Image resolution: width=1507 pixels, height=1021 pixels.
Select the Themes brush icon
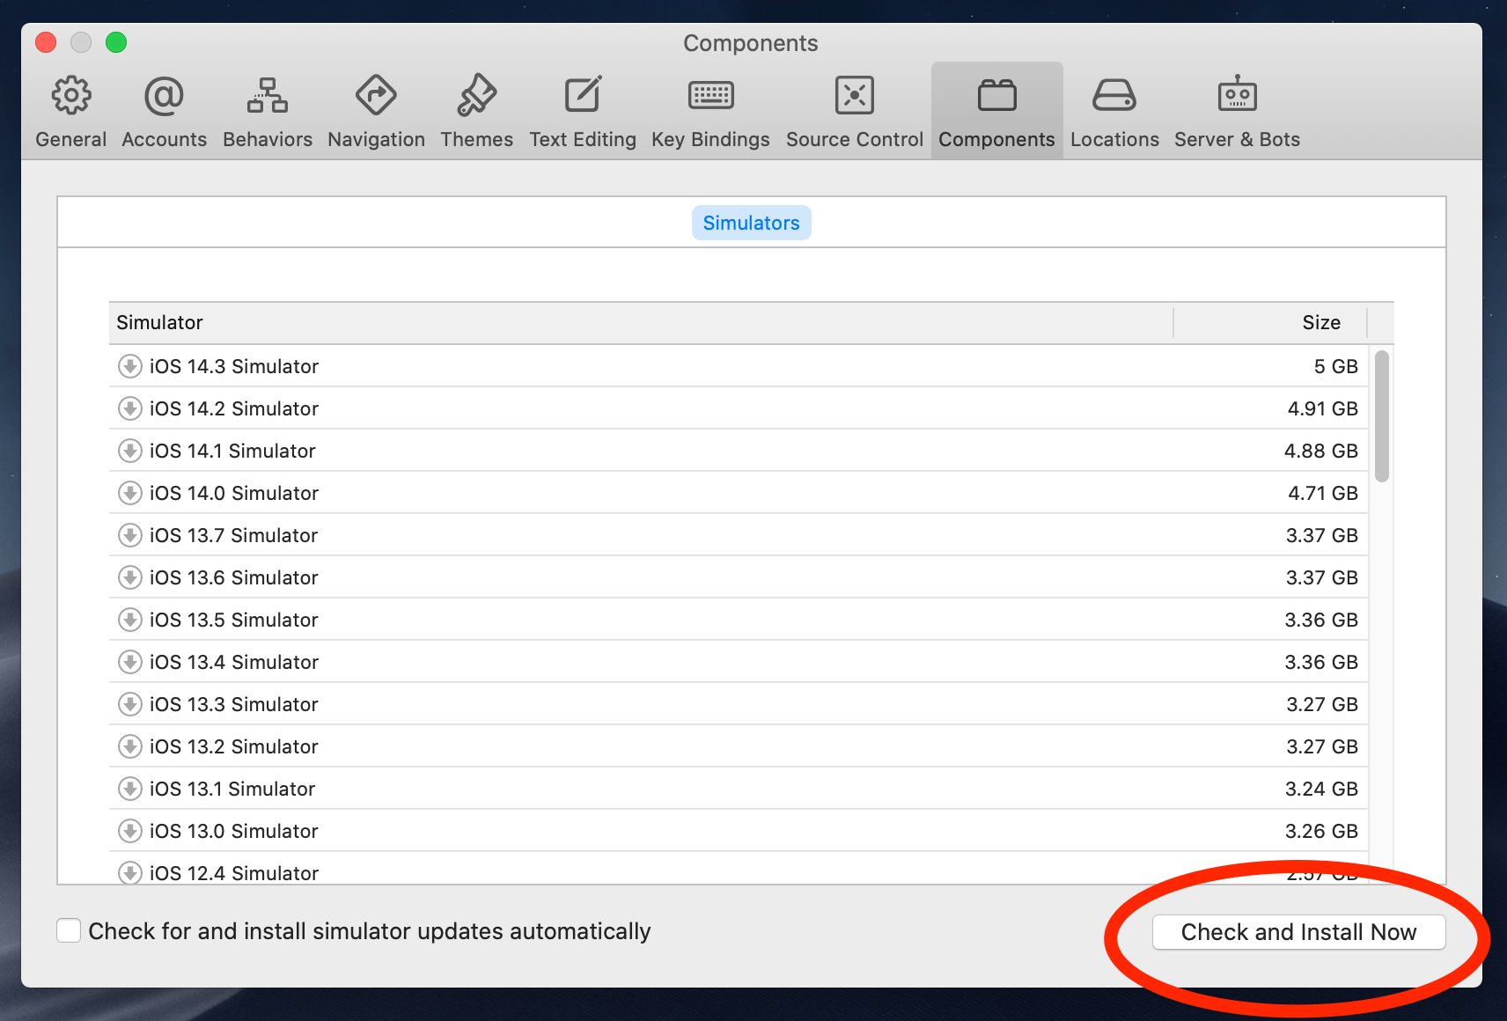(x=477, y=95)
